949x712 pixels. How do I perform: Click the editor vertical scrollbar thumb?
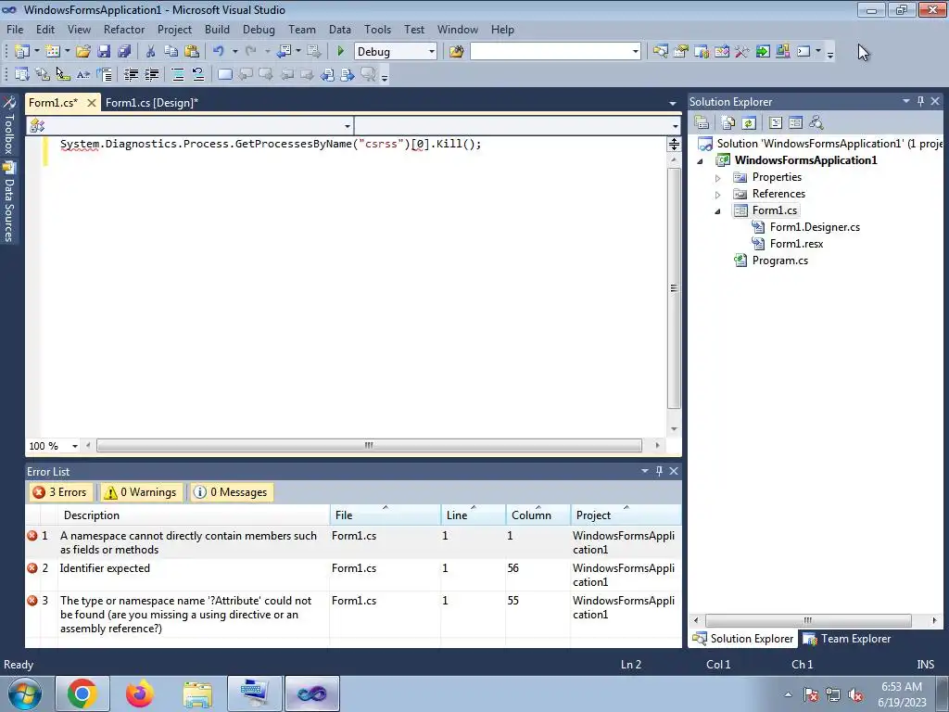pos(674,288)
